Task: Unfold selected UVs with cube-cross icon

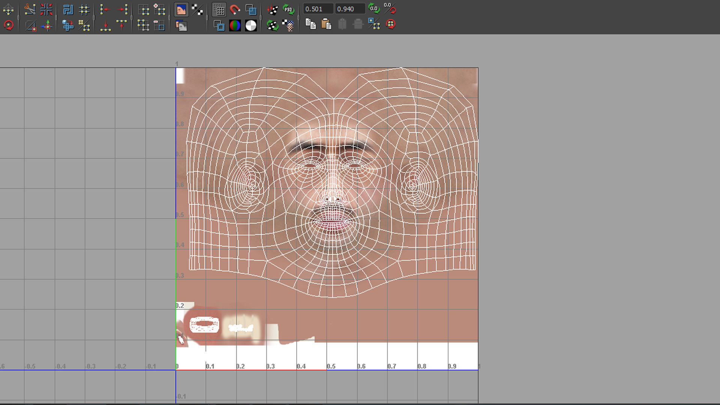Action: 68,25
